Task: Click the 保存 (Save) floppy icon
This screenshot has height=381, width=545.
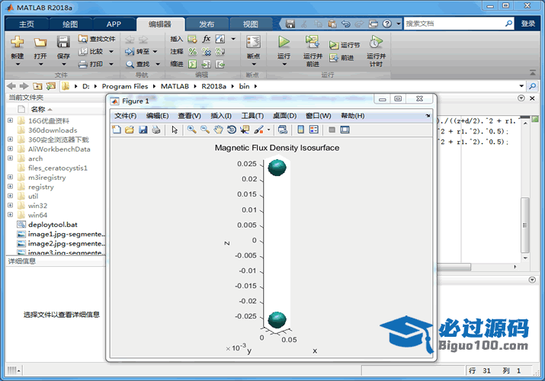Action: (63, 42)
